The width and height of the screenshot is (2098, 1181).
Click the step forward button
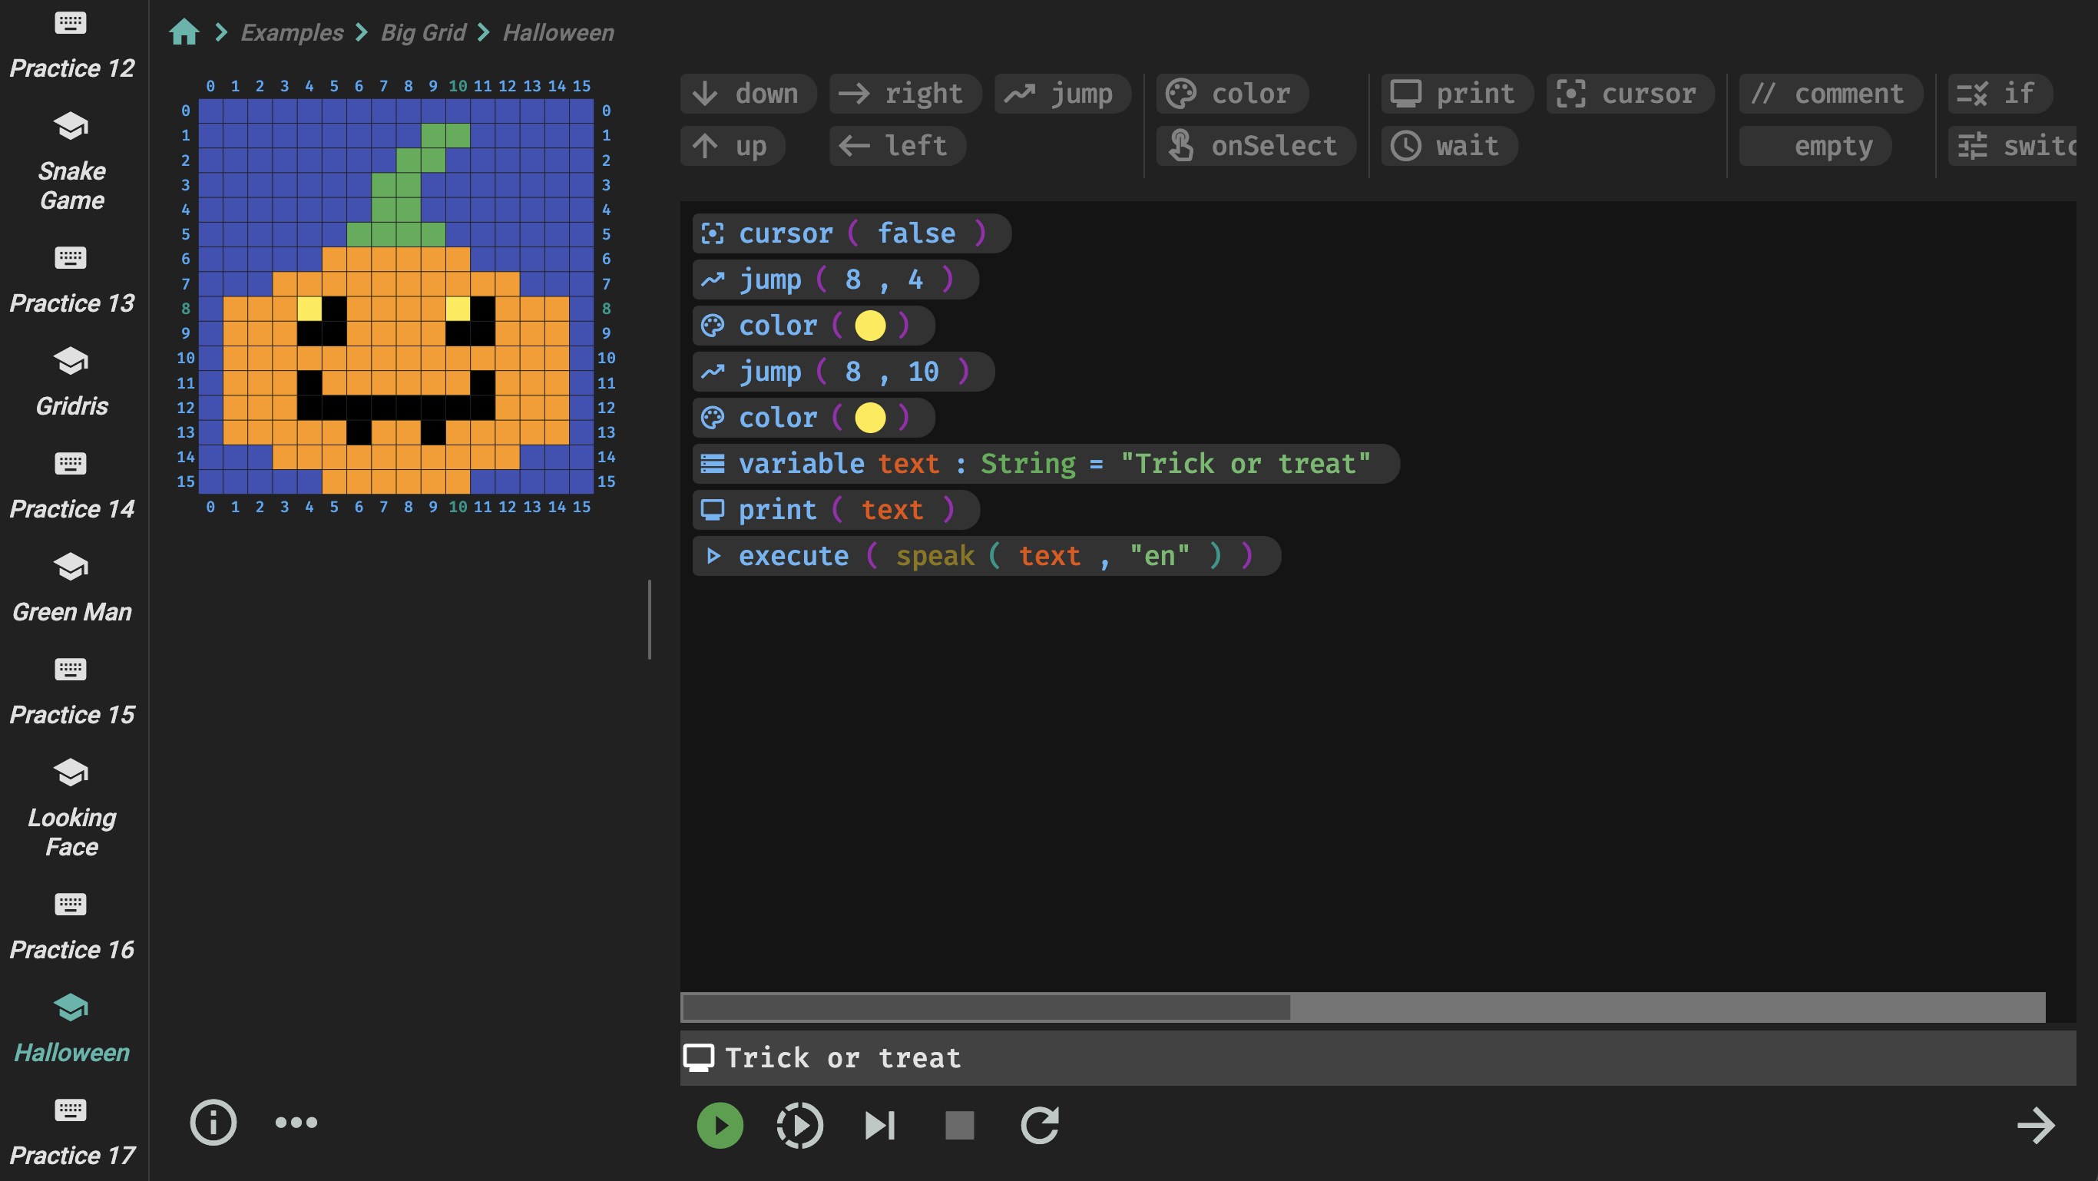click(x=879, y=1126)
